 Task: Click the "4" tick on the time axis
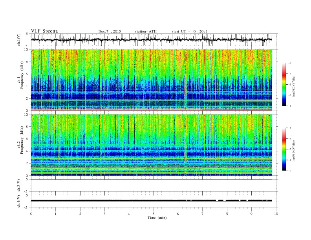[129, 214]
